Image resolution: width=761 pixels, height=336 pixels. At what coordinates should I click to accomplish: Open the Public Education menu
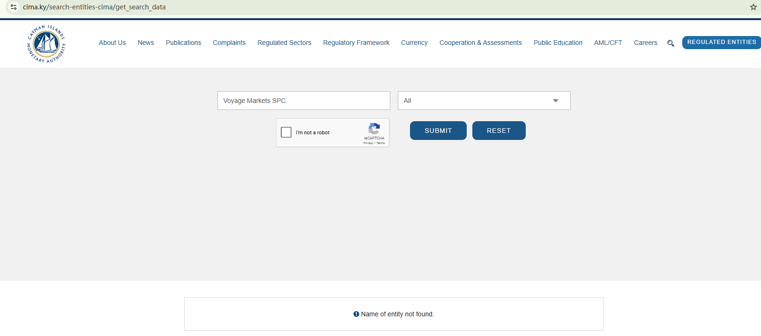coord(558,43)
